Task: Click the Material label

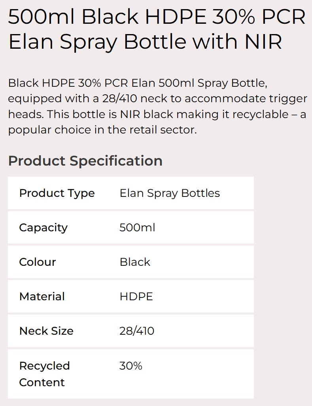Action: tap(42, 296)
